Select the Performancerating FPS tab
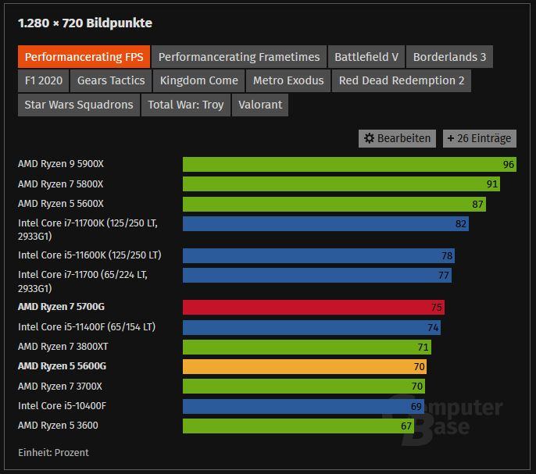536x474 pixels. coord(84,57)
